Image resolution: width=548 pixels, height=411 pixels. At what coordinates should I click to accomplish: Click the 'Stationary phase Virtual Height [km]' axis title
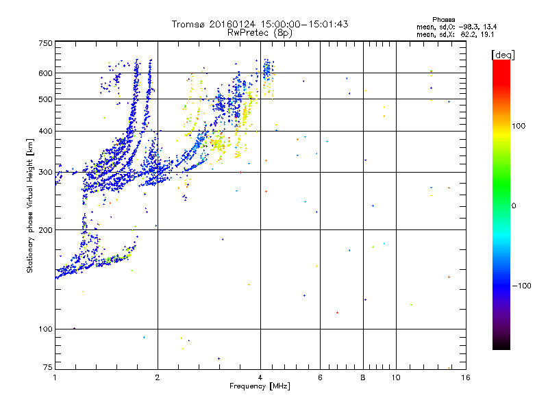coord(30,206)
